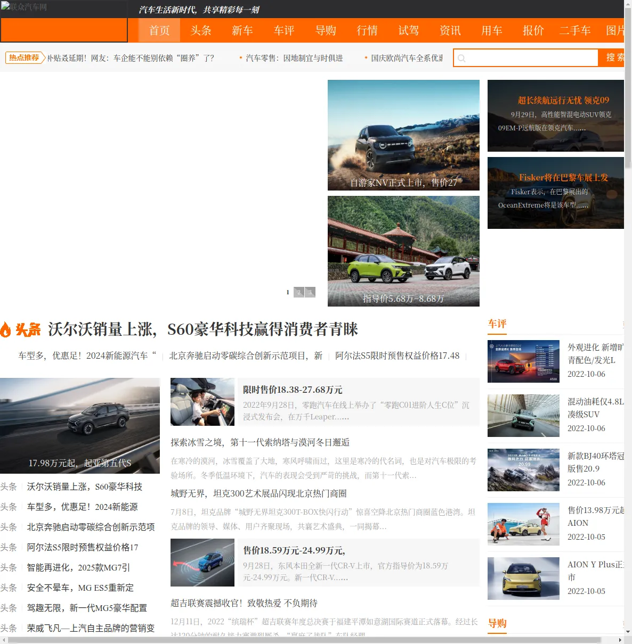Open the blue CR-V article thumbnail
The height and width of the screenshot is (644, 632).
(202, 563)
